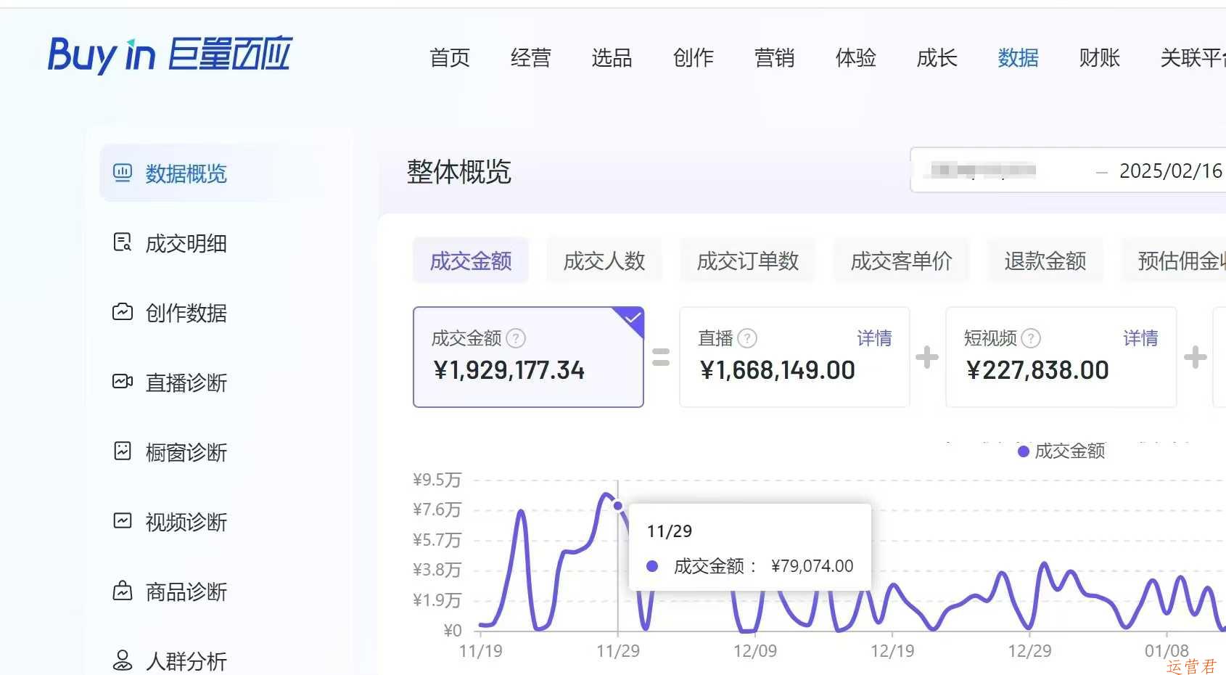Click the 整体概览 heading
Image resolution: width=1226 pixels, height=675 pixels.
tap(459, 172)
